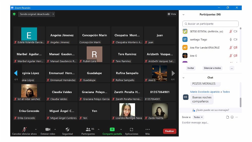Unmute microphone with Cancelar silenciar ahora

pyautogui.click(x=24, y=129)
